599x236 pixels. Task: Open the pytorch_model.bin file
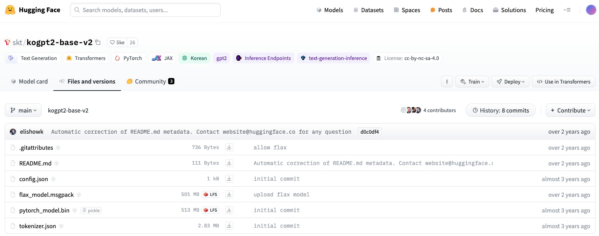pos(44,210)
